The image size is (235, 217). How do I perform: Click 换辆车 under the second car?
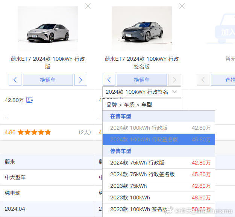[142, 80]
